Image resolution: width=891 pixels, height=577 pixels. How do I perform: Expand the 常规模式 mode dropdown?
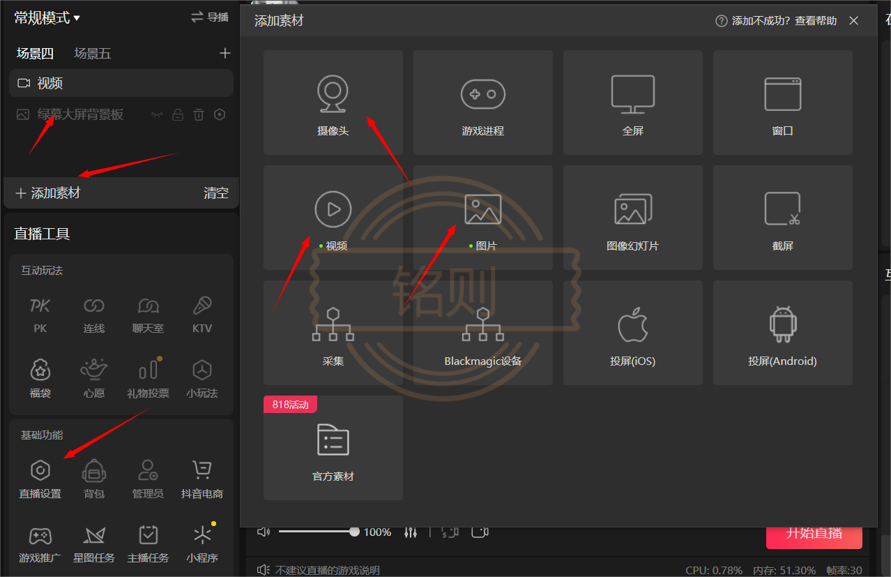coord(47,18)
